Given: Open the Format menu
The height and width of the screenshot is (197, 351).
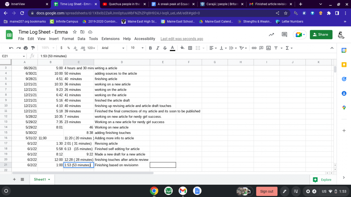Looking at the screenshot, I should pyautogui.click(x=68, y=39).
